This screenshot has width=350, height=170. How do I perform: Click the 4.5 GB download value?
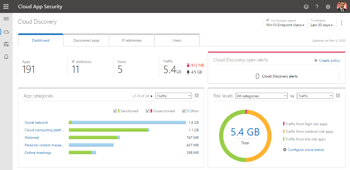point(197,72)
